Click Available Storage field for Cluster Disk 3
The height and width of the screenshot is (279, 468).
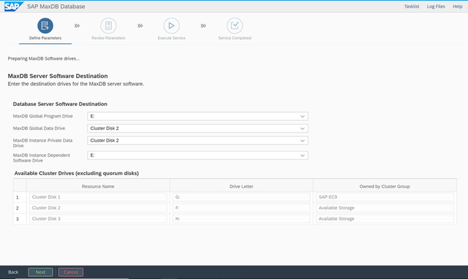(384, 219)
